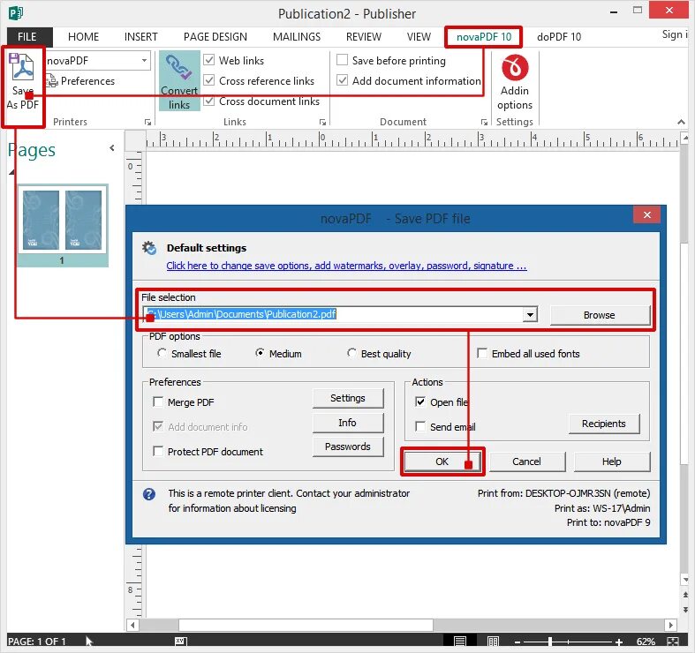The image size is (695, 653).
Task: Click the zoom in plus icon
Action: pyautogui.click(x=619, y=642)
